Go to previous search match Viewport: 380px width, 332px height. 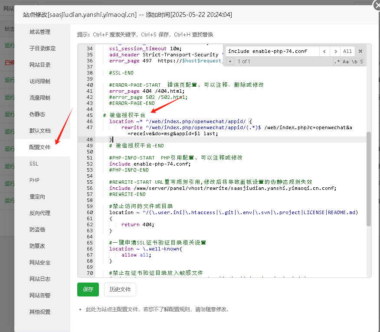click(x=324, y=51)
